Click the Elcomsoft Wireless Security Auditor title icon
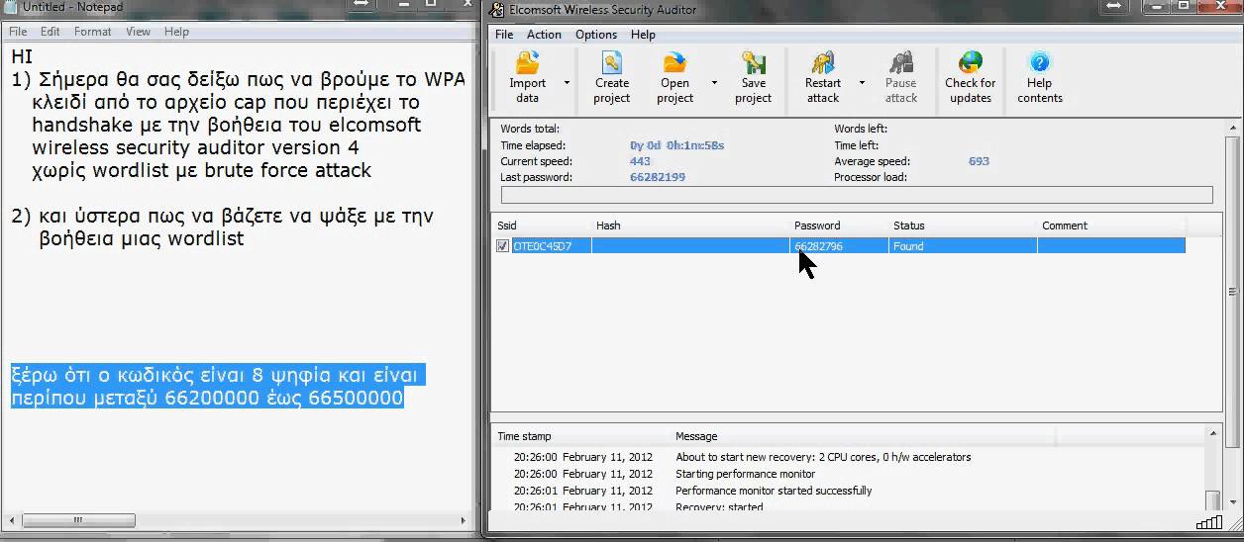Screen dimensions: 1244x542 497,9
